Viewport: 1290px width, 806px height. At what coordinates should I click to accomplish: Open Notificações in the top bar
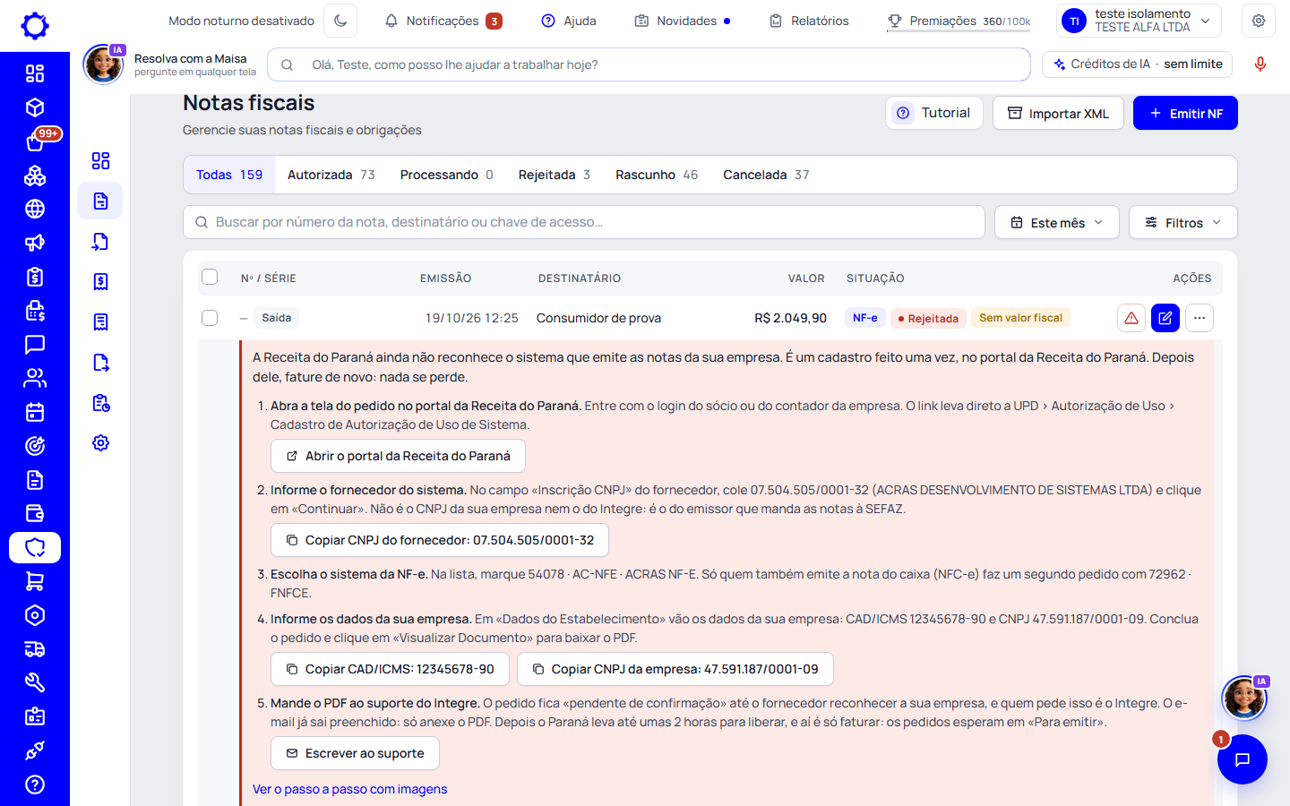point(443,21)
